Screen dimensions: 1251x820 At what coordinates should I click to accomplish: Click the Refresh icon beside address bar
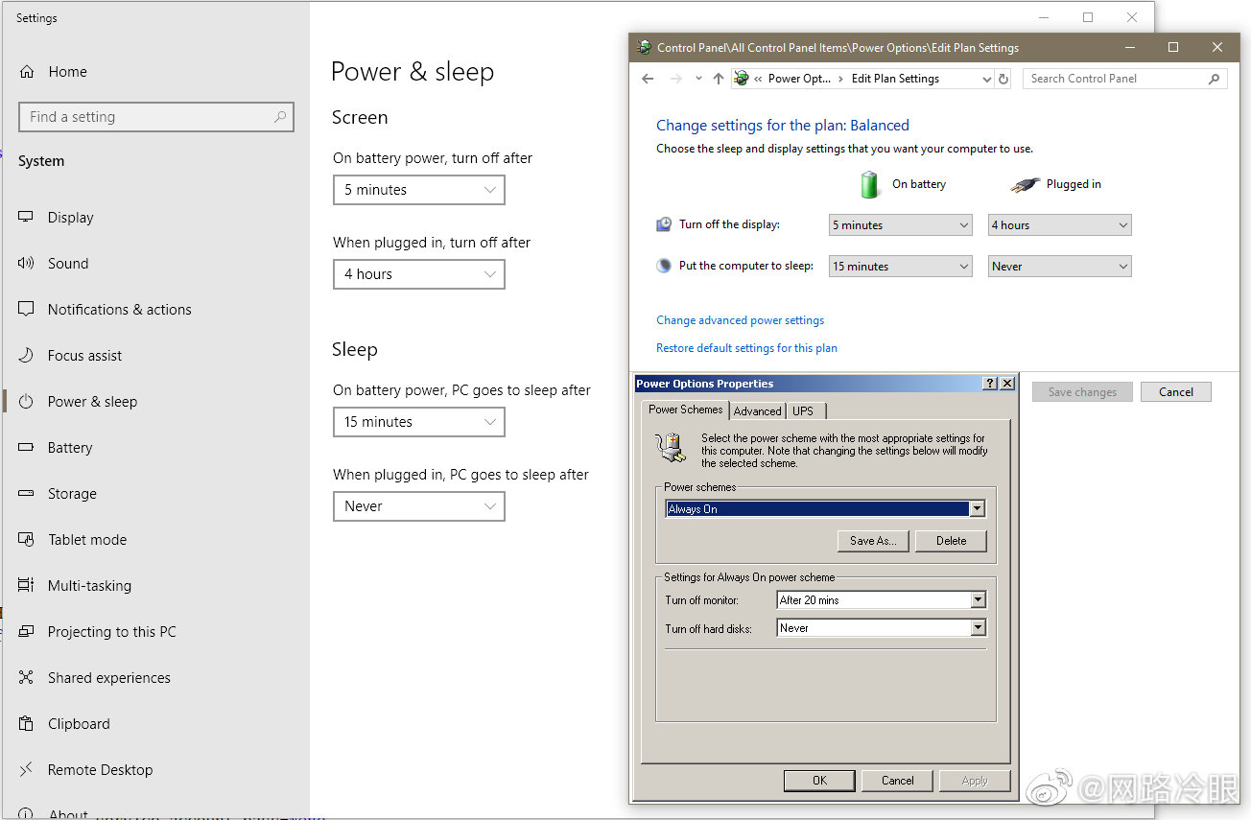click(x=1003, y=79)
